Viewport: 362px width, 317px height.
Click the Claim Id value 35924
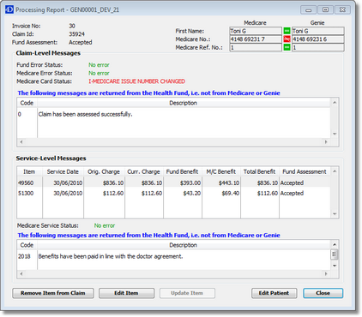pyautogui.click(x=76, y=34)
